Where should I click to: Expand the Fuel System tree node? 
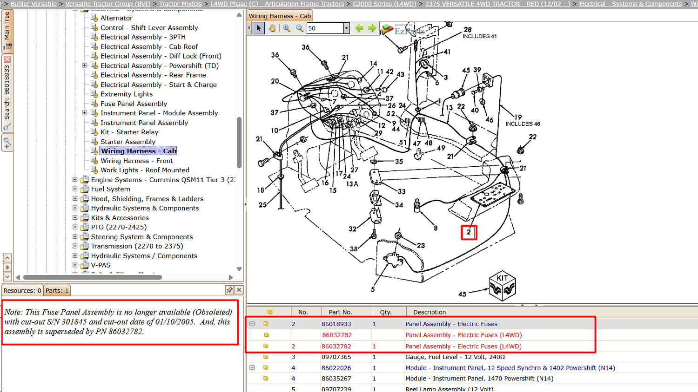(75, 189)
